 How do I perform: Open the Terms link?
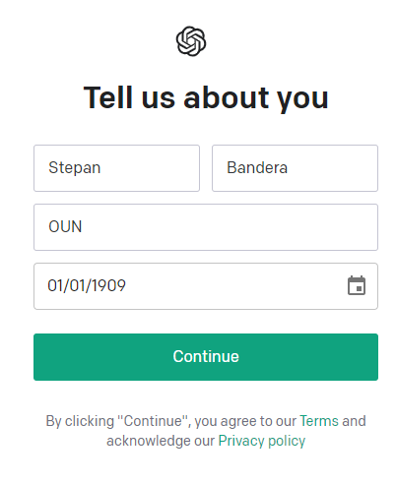tap(319, 421)
